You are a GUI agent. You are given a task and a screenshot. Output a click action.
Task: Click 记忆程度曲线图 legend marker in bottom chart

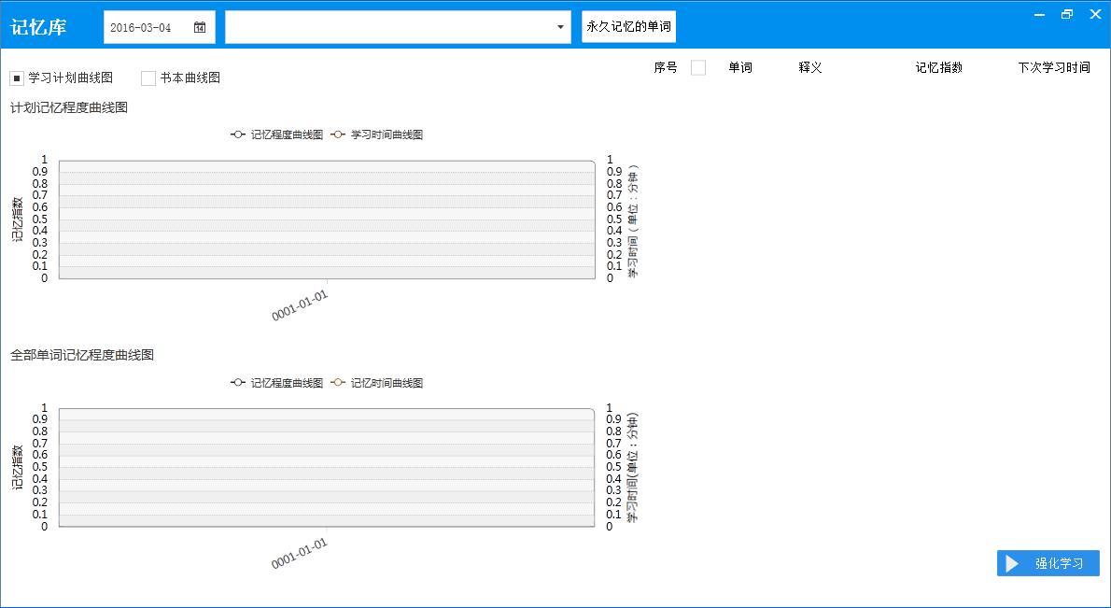[x=239, y=383]
